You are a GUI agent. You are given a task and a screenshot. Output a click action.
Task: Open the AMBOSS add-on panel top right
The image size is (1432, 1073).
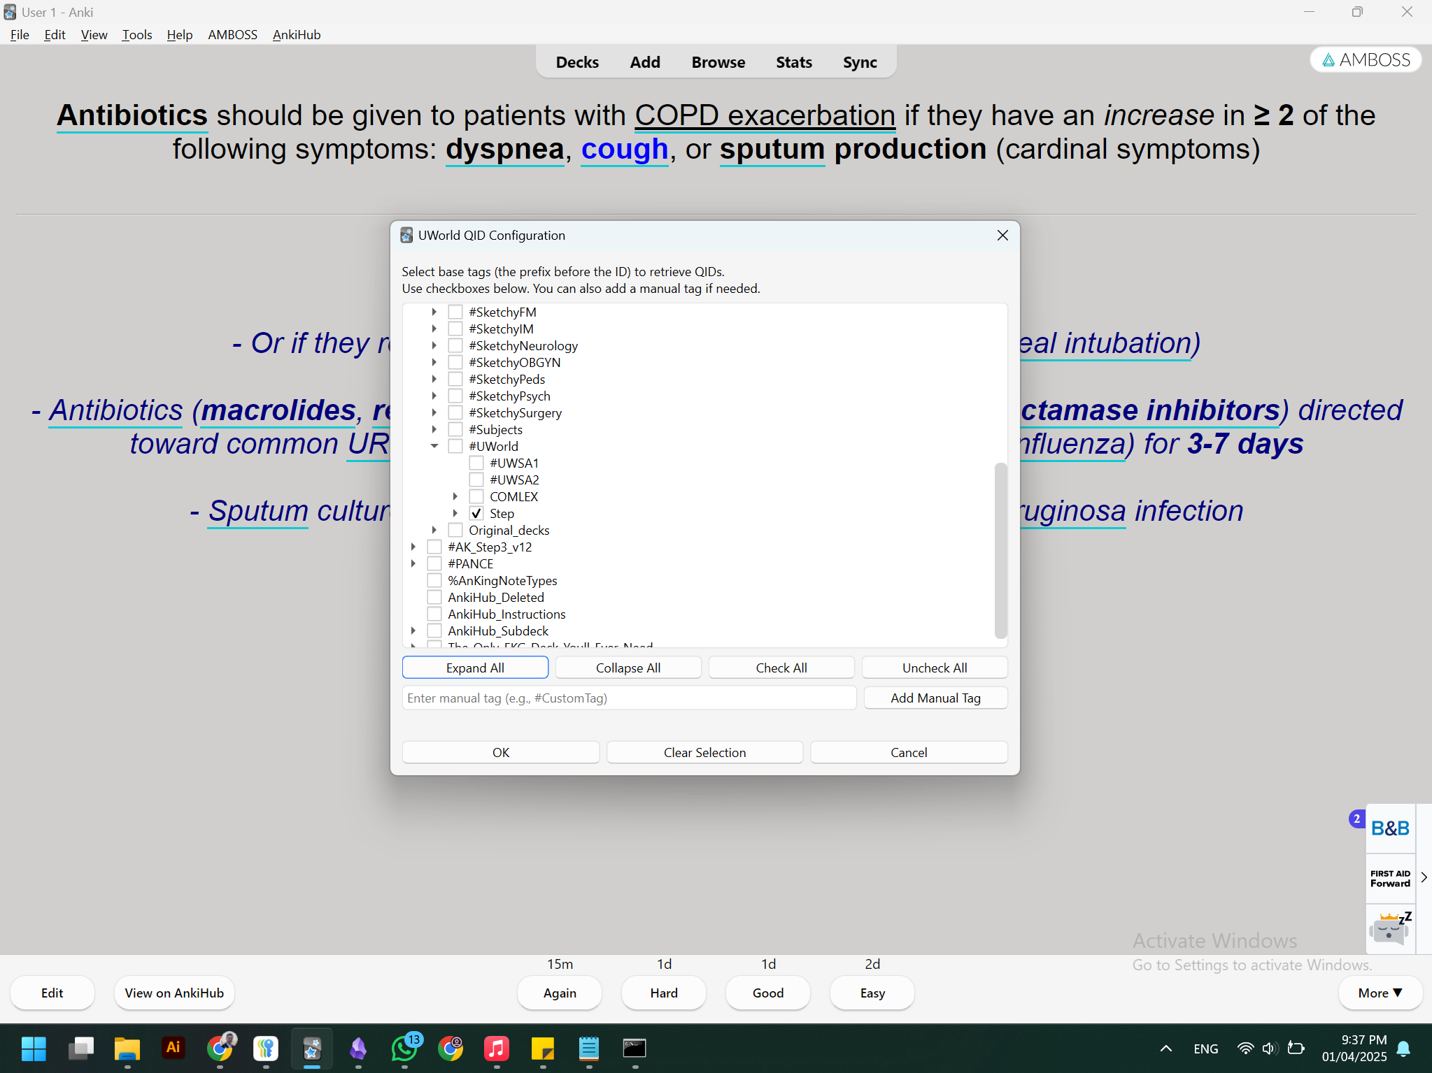pyautogui.click(x=1364, y=59)
